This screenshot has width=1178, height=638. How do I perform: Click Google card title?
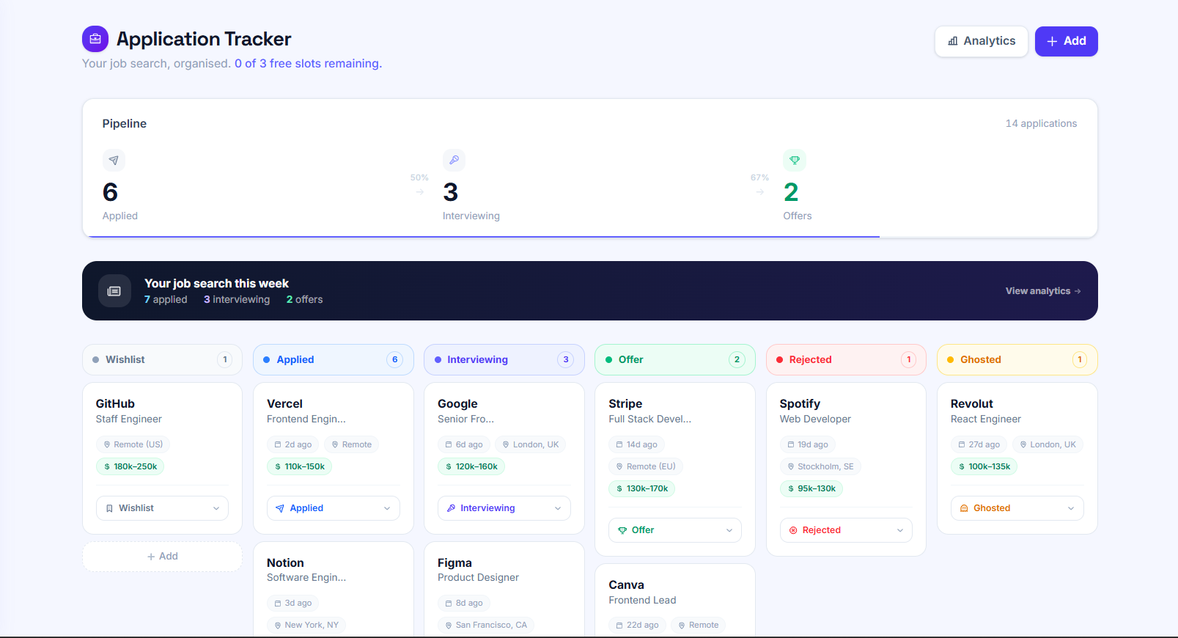[x=457, y=404]
